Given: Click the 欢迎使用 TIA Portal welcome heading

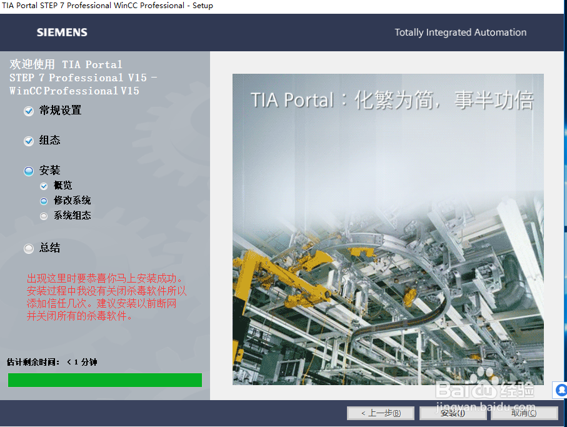Looking at the screenshot, I should tap(83, 78).
